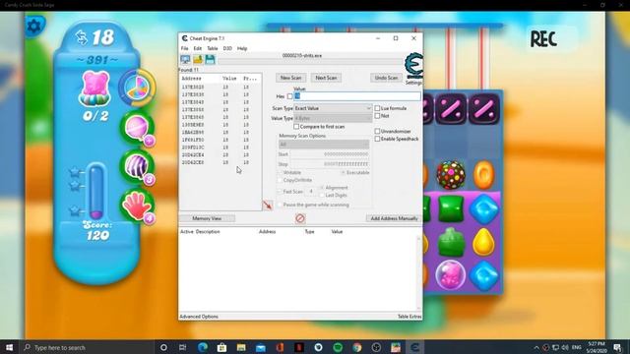
Task: Toggle Pause the game while scanning
Action: [x=280, y=206]
